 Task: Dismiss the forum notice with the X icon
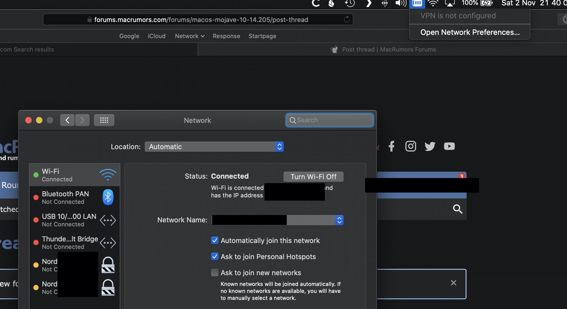[454, 283]
